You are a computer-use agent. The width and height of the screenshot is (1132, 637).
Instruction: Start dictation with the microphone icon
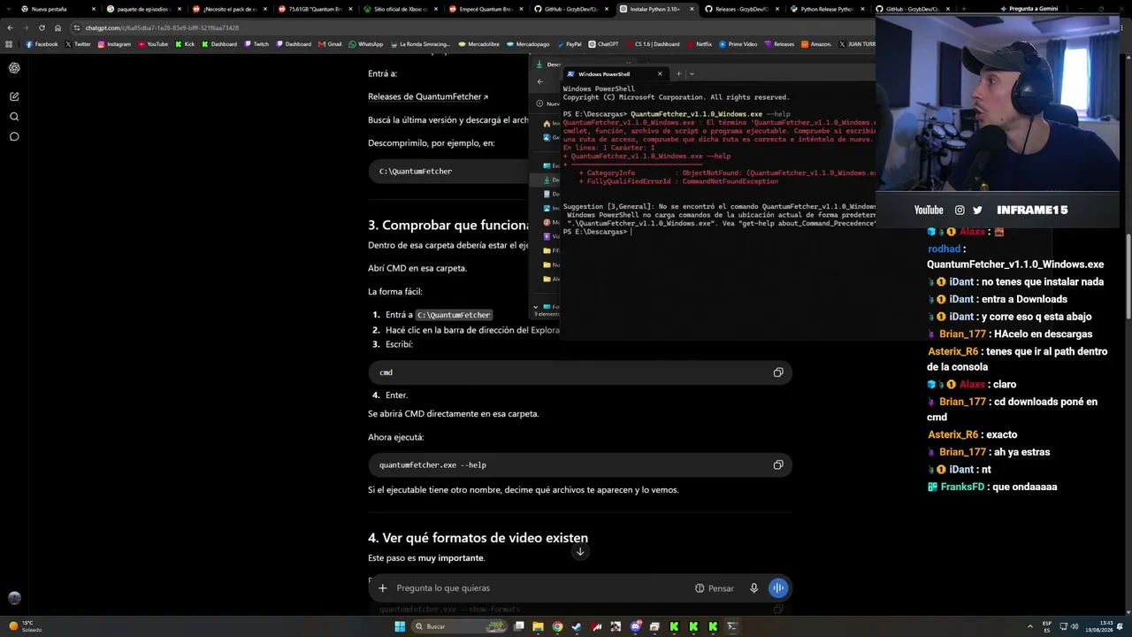coord(753,587)
